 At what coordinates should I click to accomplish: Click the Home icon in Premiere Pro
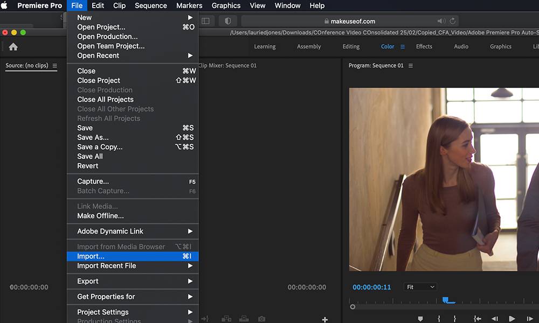pos(13,47)
